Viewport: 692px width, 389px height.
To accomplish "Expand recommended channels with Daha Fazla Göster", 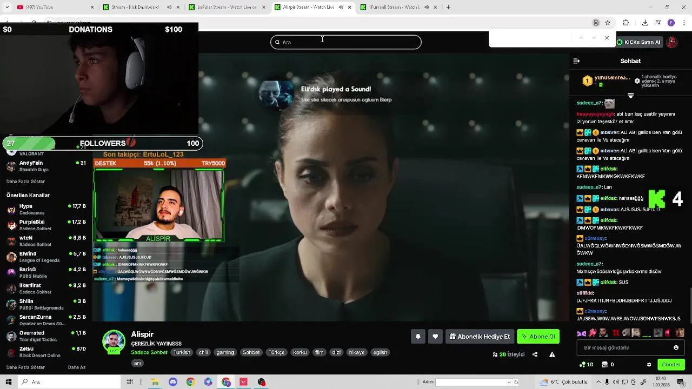I will tap(25, 367).
